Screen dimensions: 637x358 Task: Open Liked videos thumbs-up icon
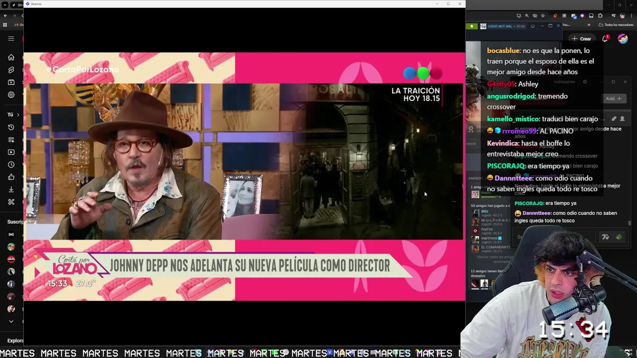11,177
